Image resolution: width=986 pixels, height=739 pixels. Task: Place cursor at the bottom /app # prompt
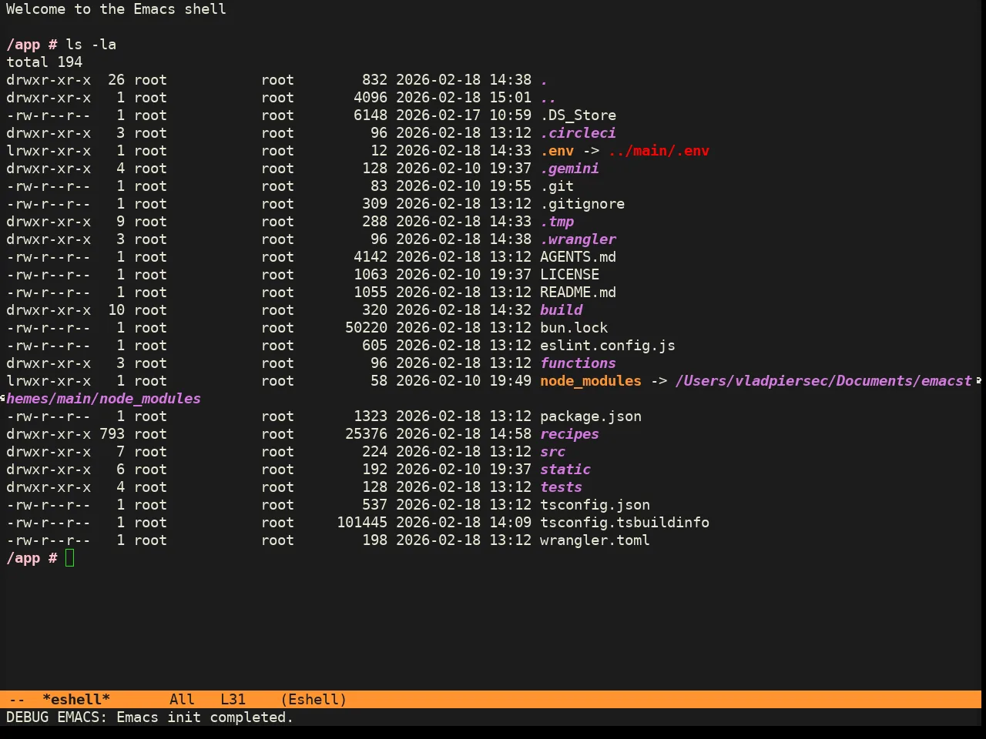70,558
